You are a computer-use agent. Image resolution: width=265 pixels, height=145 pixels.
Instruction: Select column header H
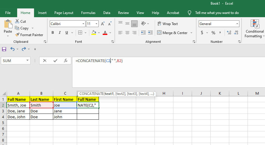(164, 93)
